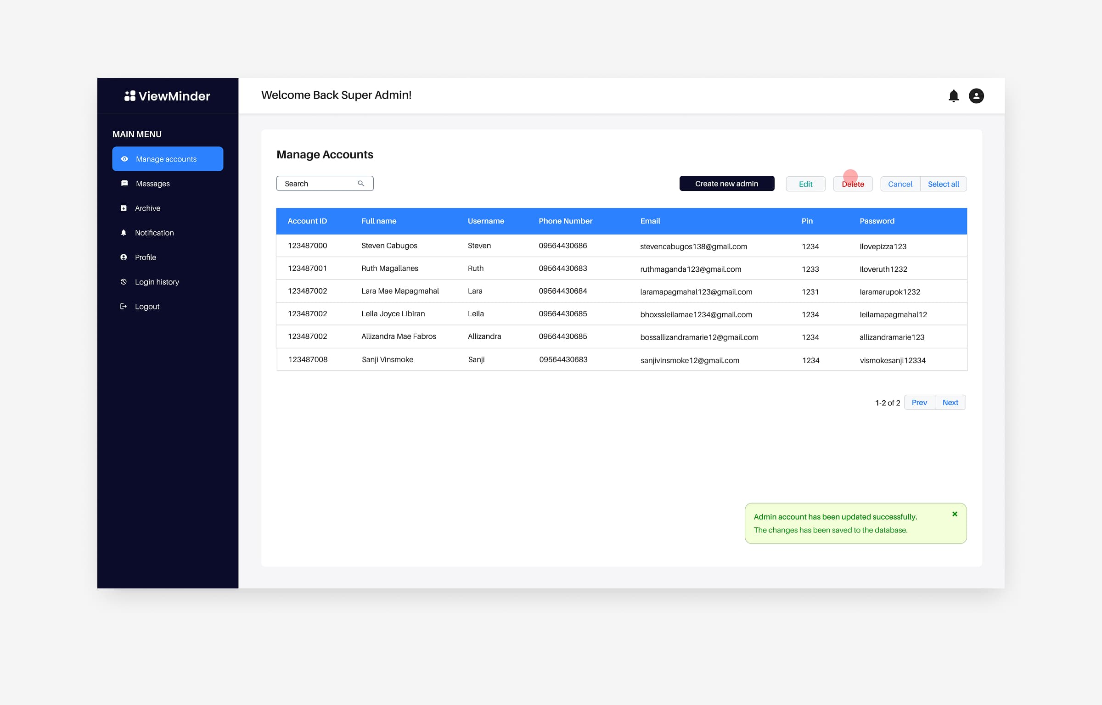The height and width of the screenshot is (705, 1102).
Task: Click the notification bell in the top bar
Action: point(953,96)
